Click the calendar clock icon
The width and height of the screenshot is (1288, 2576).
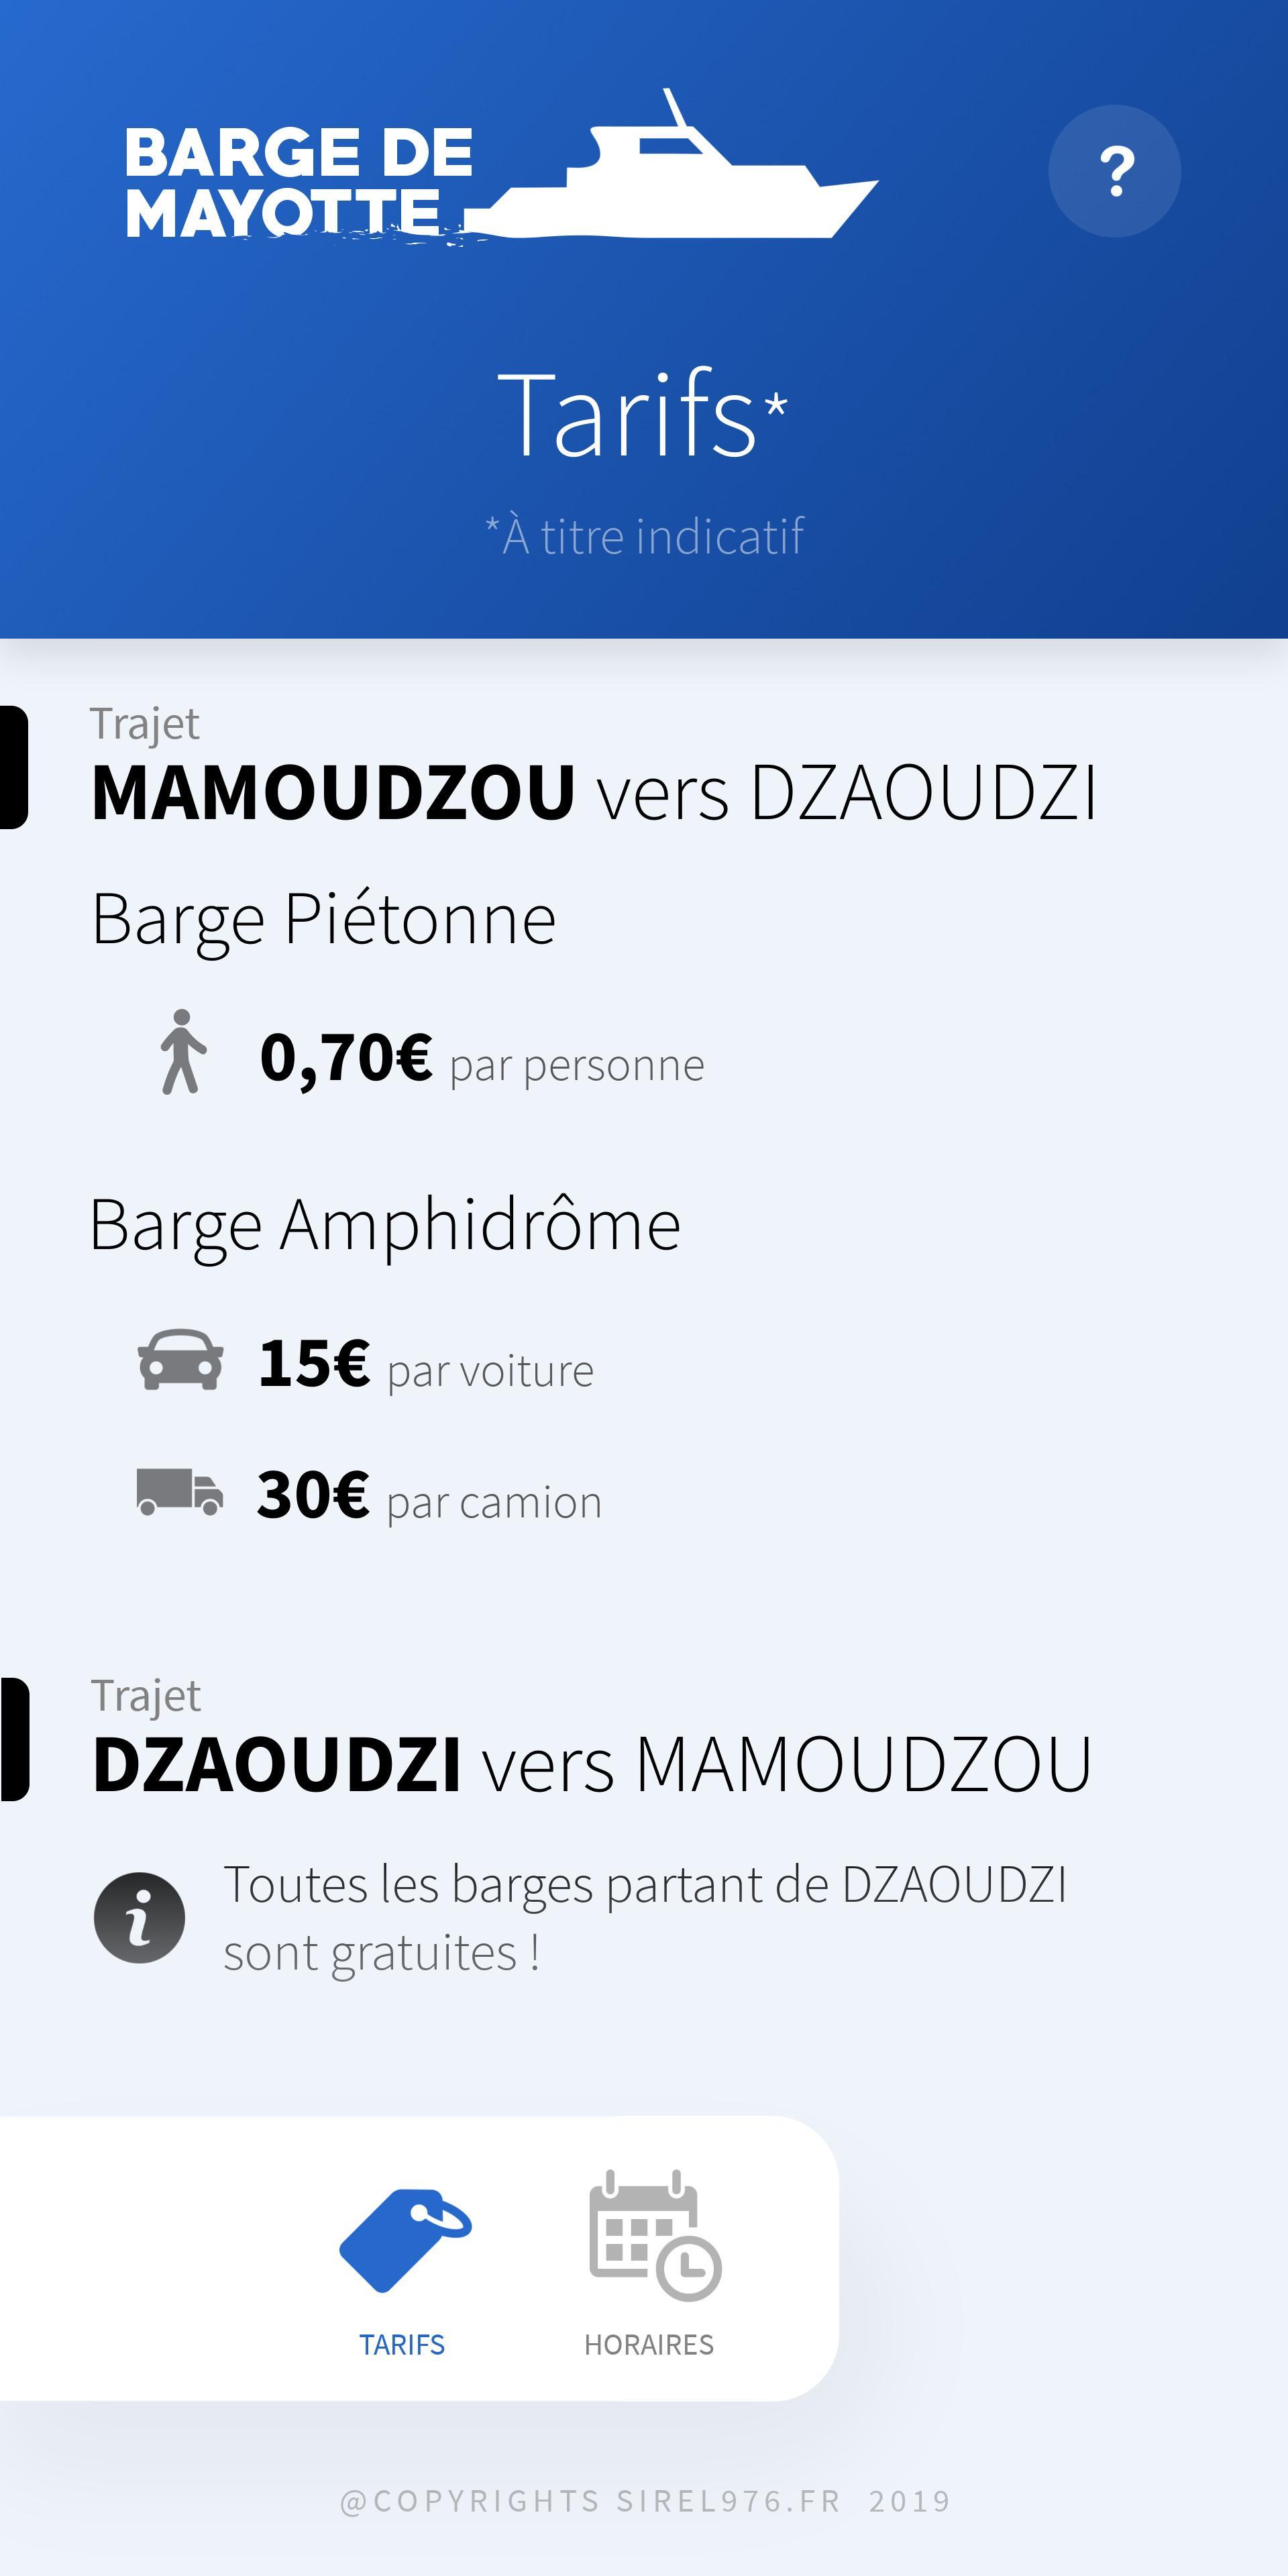tap(654, 2237)
